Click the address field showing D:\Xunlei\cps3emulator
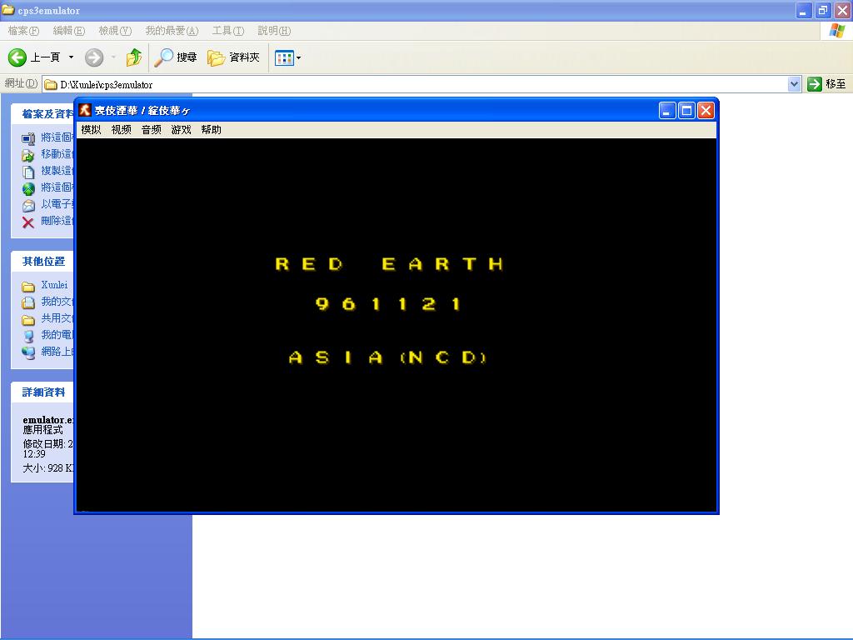Image resolution: width=853 pixels, height=640 pixels. point(417,84)
